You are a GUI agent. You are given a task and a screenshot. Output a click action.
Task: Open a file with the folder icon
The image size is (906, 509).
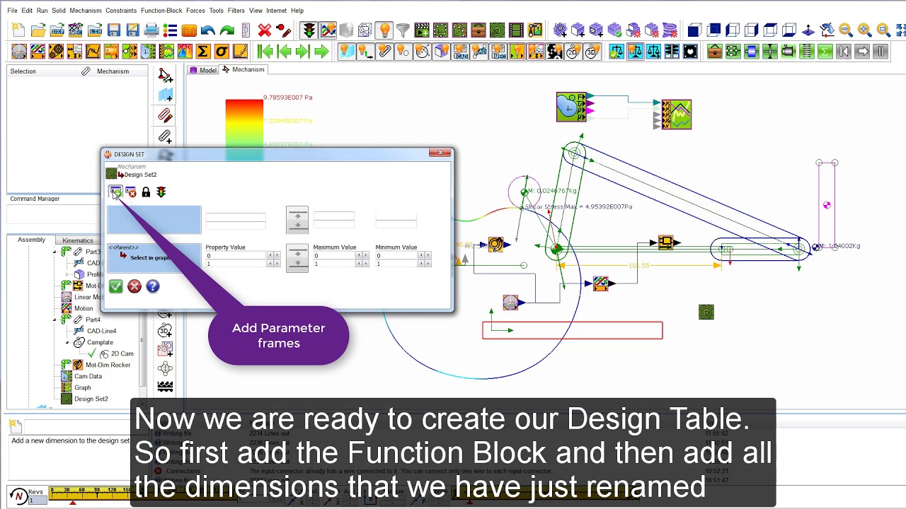point(38,30)
